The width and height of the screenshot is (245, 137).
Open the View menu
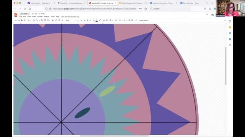pyautogui.click(x=29, y=17)
